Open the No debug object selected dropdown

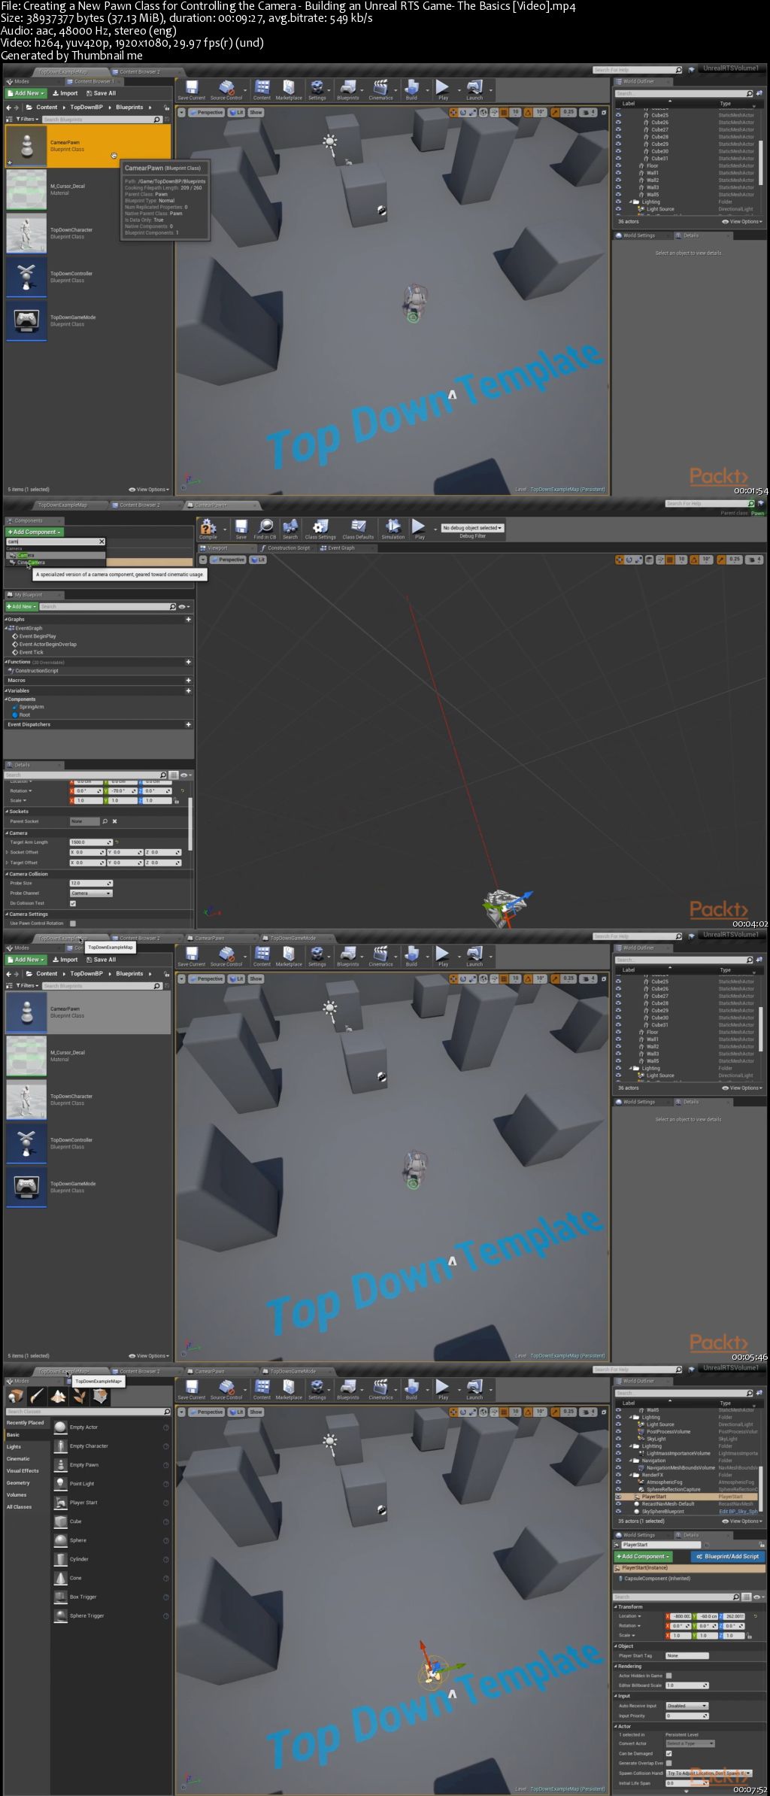(x=472, y=528)
